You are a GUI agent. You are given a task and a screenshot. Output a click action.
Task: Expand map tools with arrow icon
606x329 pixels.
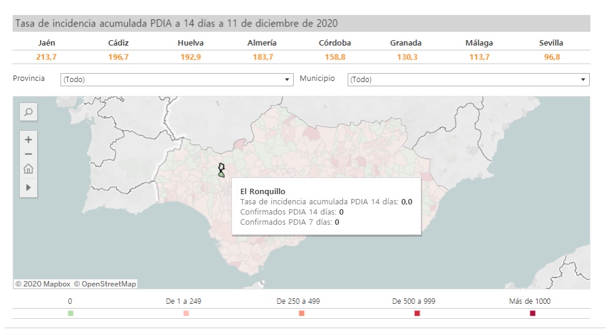click(x=28, y=188)
